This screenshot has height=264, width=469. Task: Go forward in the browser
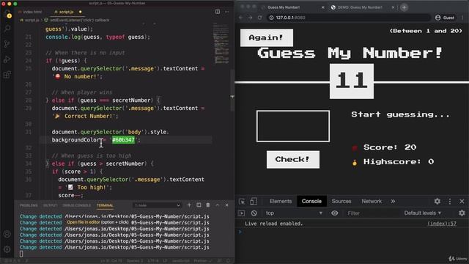(251, 18)
